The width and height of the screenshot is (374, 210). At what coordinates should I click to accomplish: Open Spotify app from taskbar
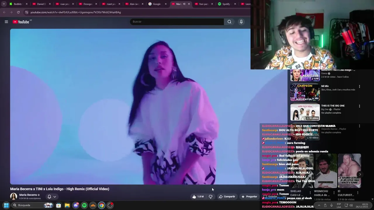84,205
